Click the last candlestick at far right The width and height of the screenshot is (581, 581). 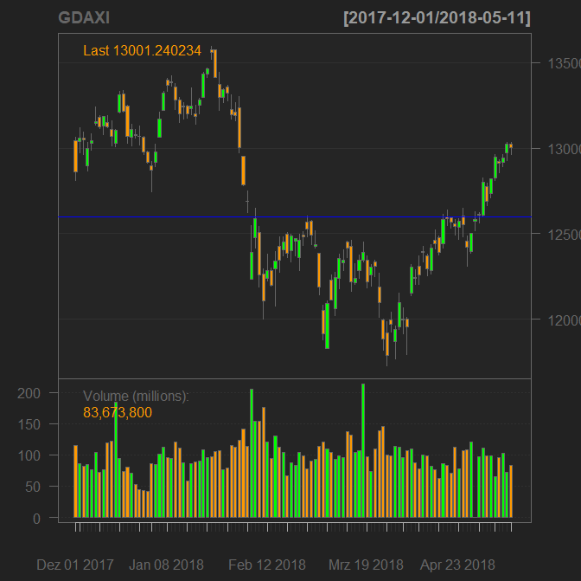511,146
